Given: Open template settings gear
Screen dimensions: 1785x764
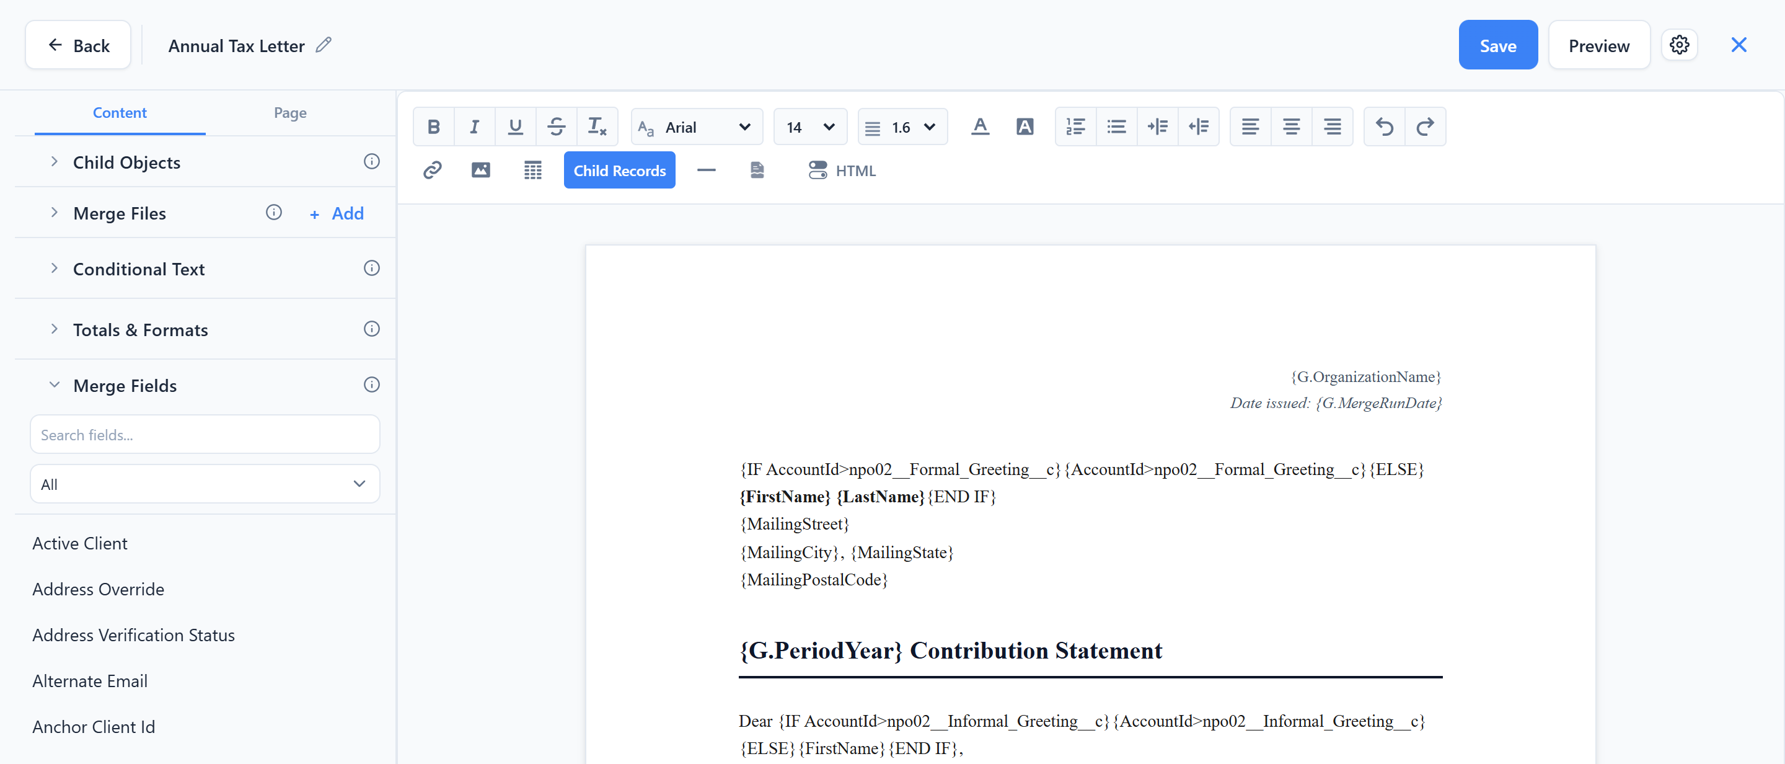Looking at the screenshot, I should pyautogui.click(x=1679, y=45).
